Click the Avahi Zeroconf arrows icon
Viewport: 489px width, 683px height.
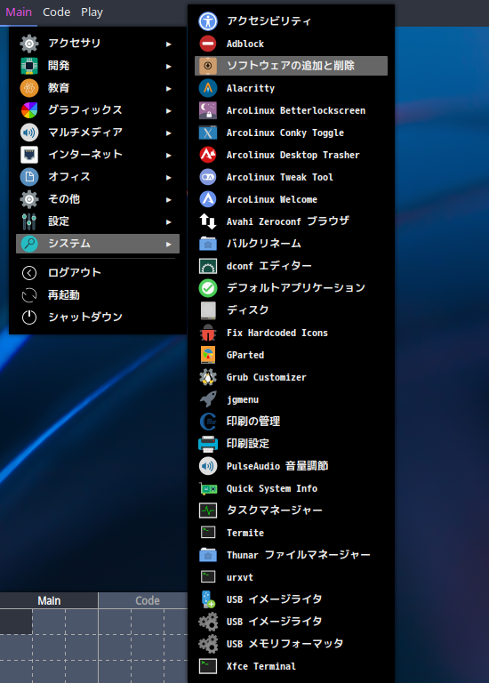[208, 221]
